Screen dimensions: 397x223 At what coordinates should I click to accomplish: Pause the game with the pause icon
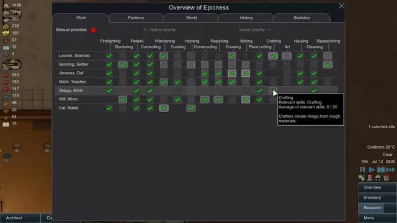(362, 170)
